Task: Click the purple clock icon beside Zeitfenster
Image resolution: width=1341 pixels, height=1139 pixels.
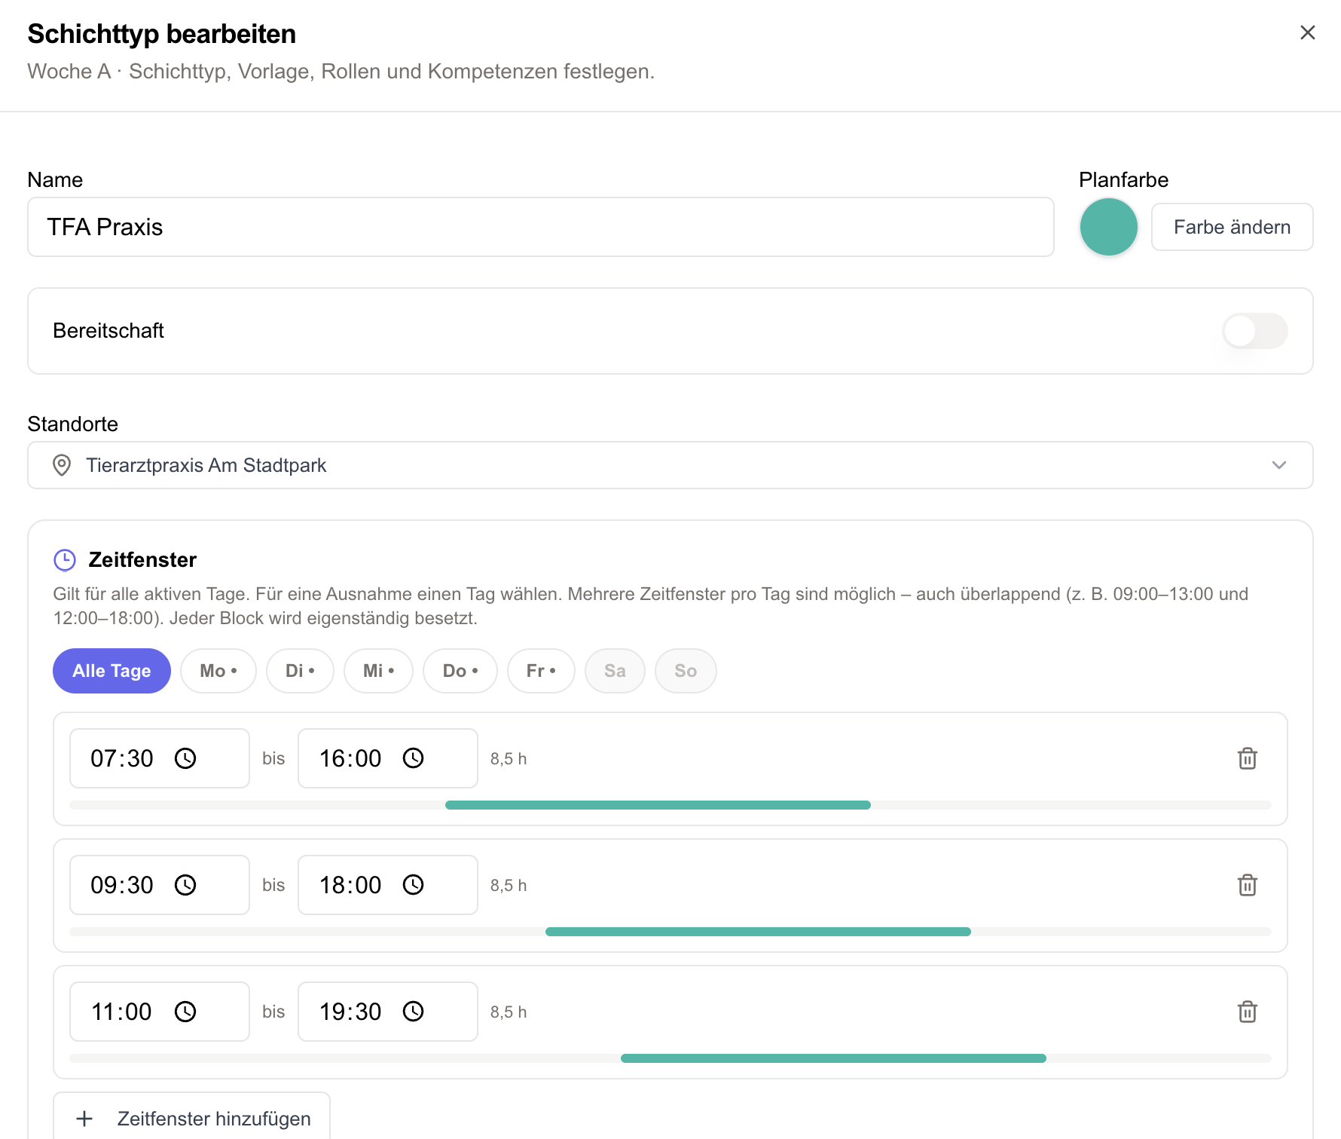Action: [x=65, y=560]
